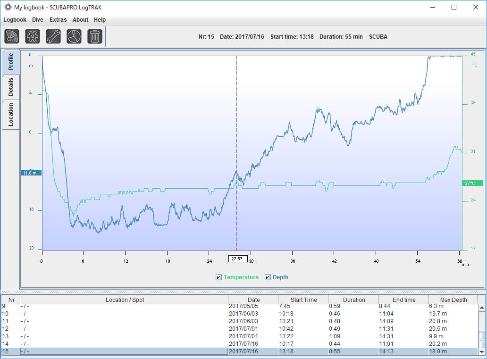Click the wrench tools icon
The width and height of the screenshot is (487, 359).
tap(53, 36)
